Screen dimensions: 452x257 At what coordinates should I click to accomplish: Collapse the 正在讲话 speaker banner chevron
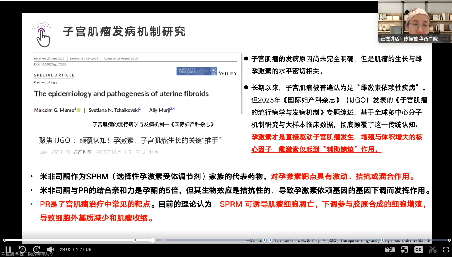446,38
